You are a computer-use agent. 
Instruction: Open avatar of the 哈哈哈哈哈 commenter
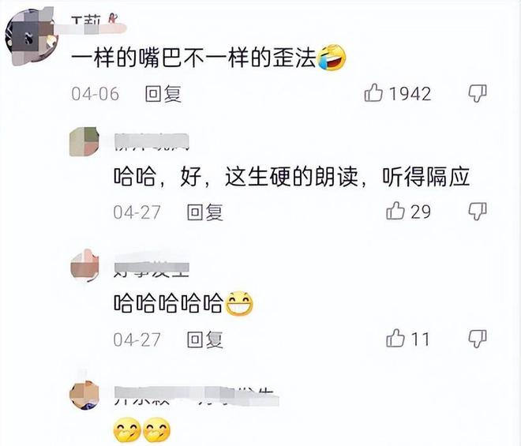pyautogui.click(x=84, y=266)
